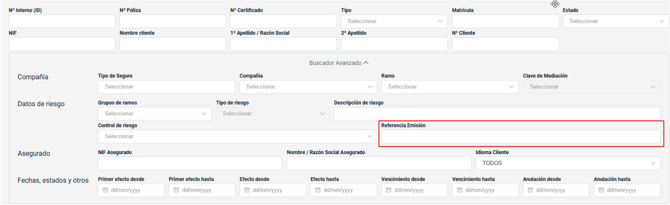Open the Idioma Cliente dropdown showing TODOS

point(567,163)
